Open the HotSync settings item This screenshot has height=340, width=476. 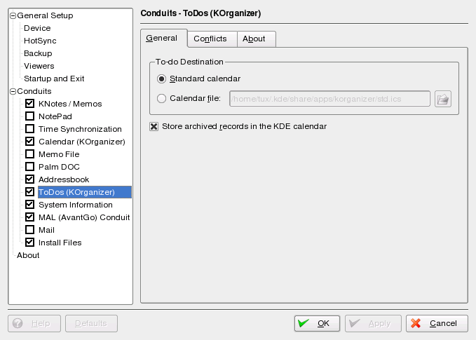tap(40, 41)
